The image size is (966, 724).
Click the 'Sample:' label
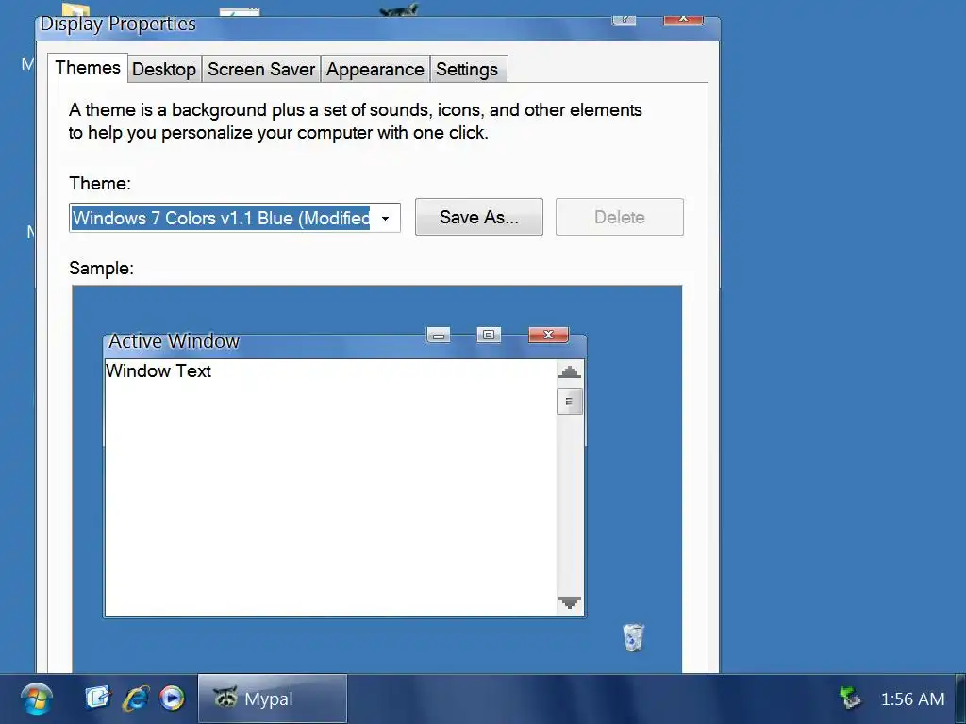[x=101, y=269]
